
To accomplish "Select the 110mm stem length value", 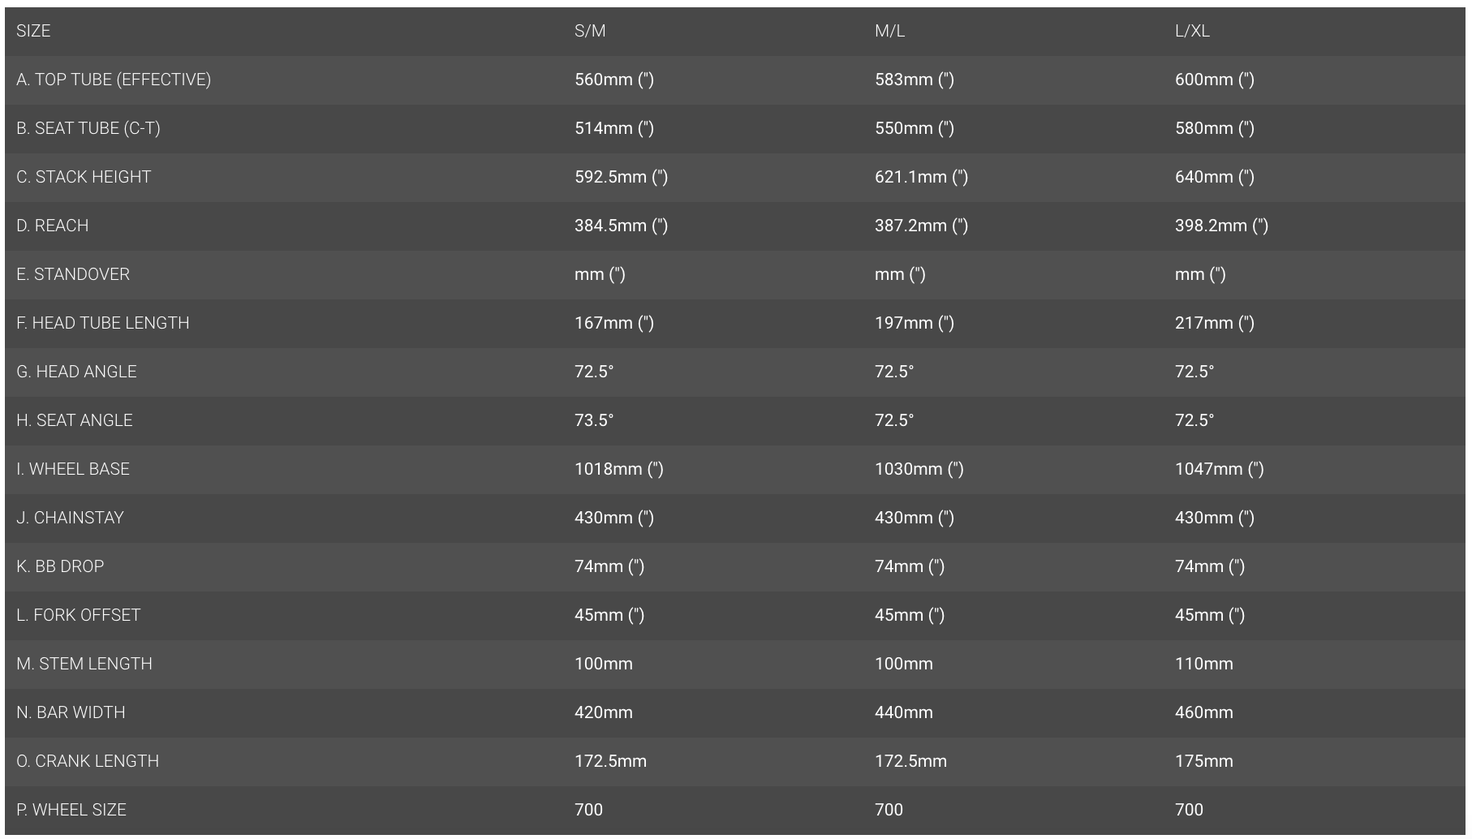I will pos(1203,664).
